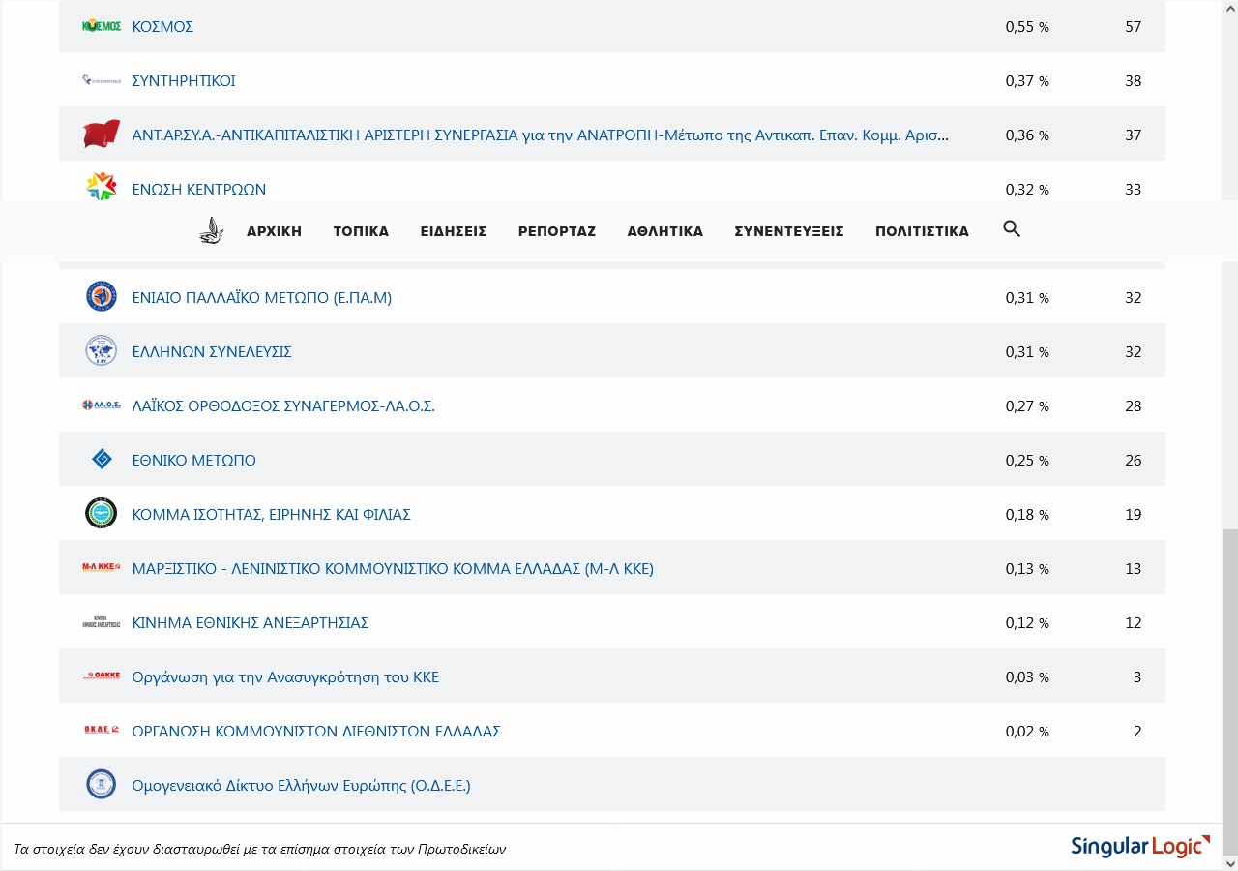Click the ΕΝΩΣΗ ΚΕΝΤΡΩΩΝ colorful star logo
1238x871 pixels.
102,186
